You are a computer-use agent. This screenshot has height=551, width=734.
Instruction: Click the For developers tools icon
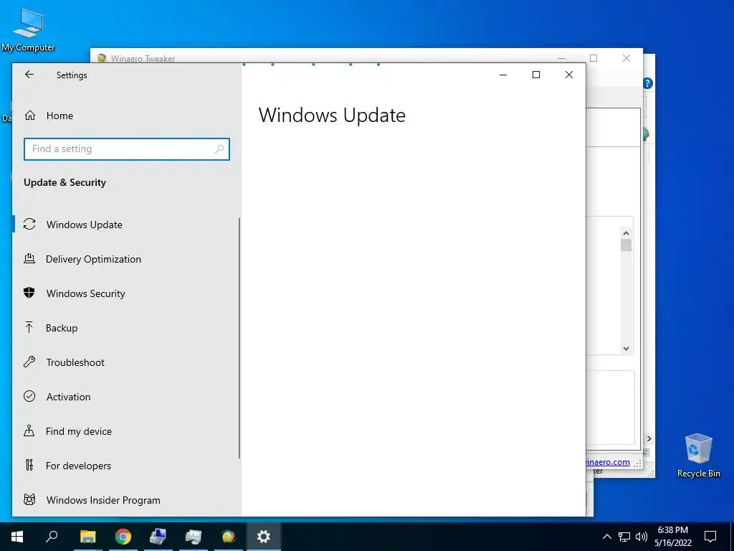click(x=29, y=465)
